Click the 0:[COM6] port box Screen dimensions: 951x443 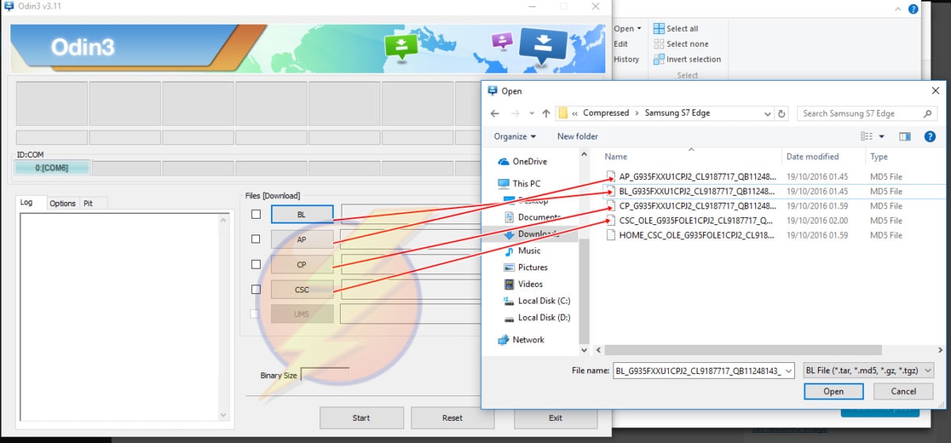[x=52, y=168]
